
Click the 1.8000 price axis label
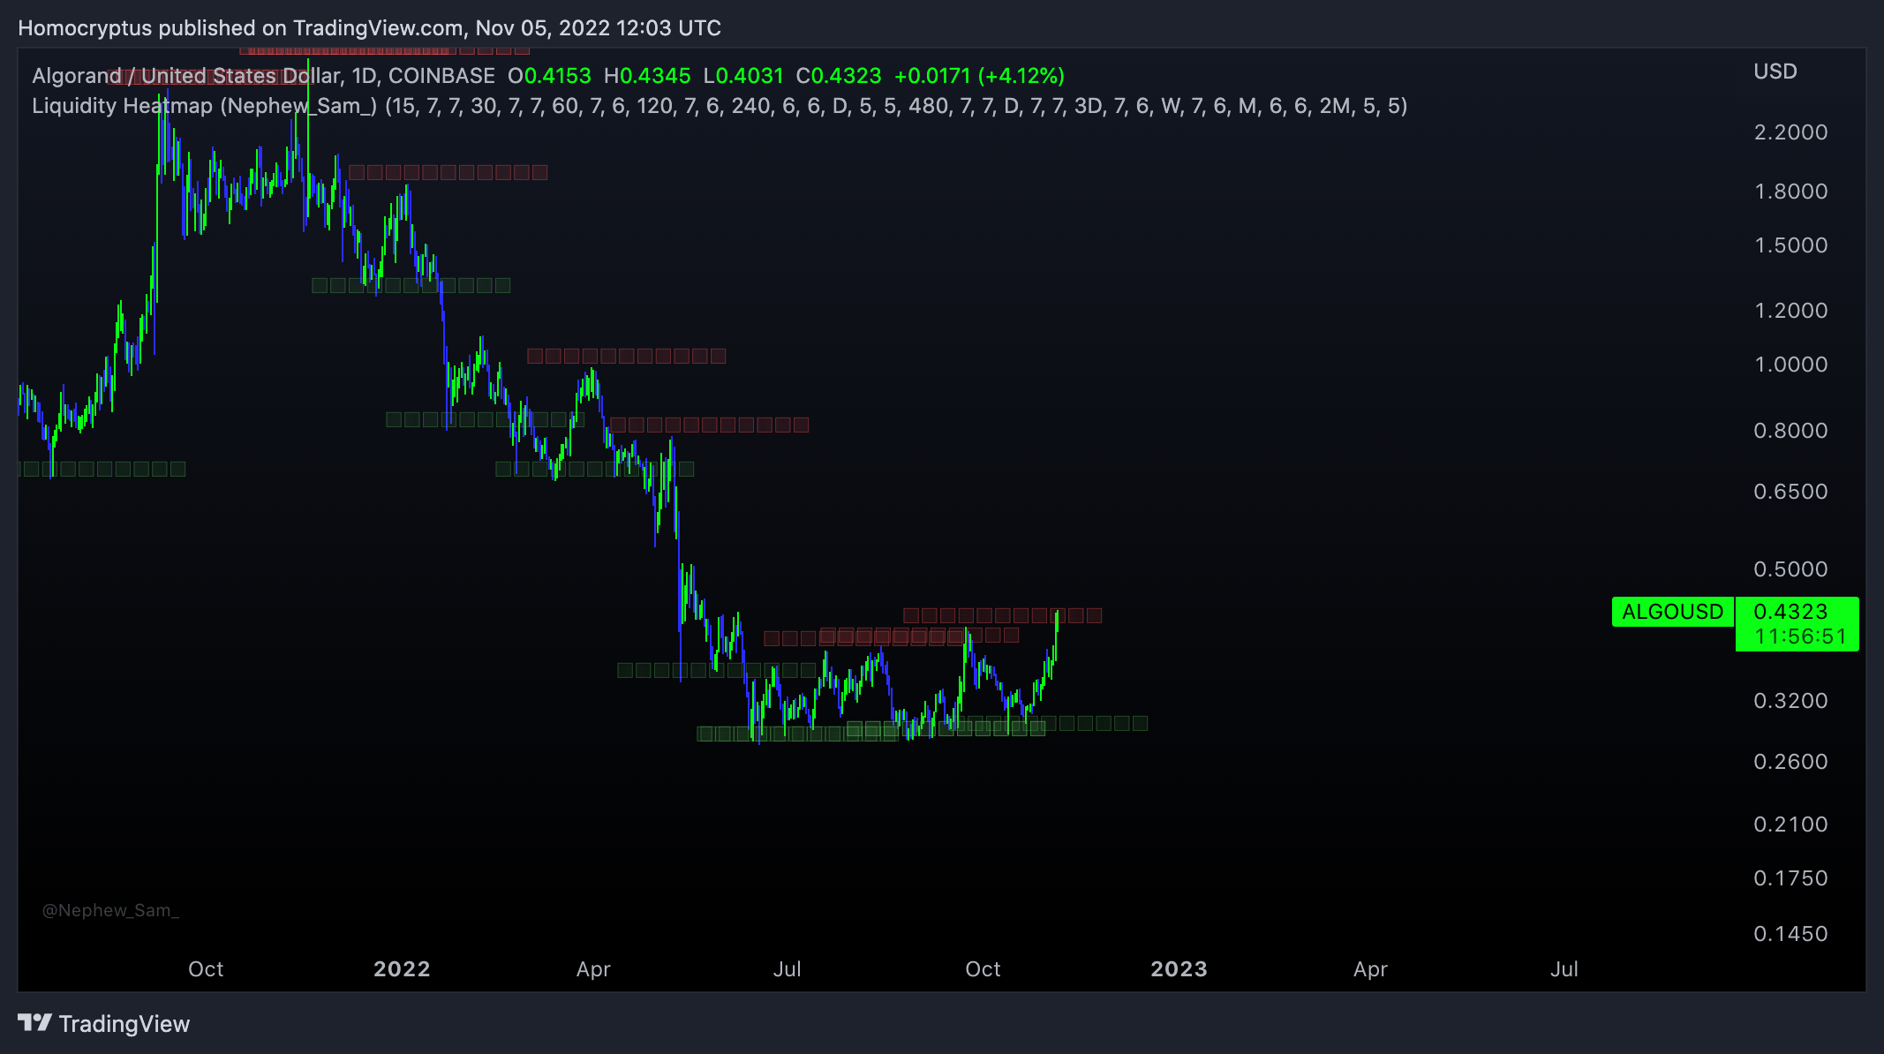[1790, 192]
